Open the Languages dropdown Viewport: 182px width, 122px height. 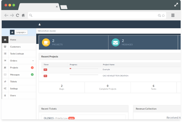tap(21, 32)
